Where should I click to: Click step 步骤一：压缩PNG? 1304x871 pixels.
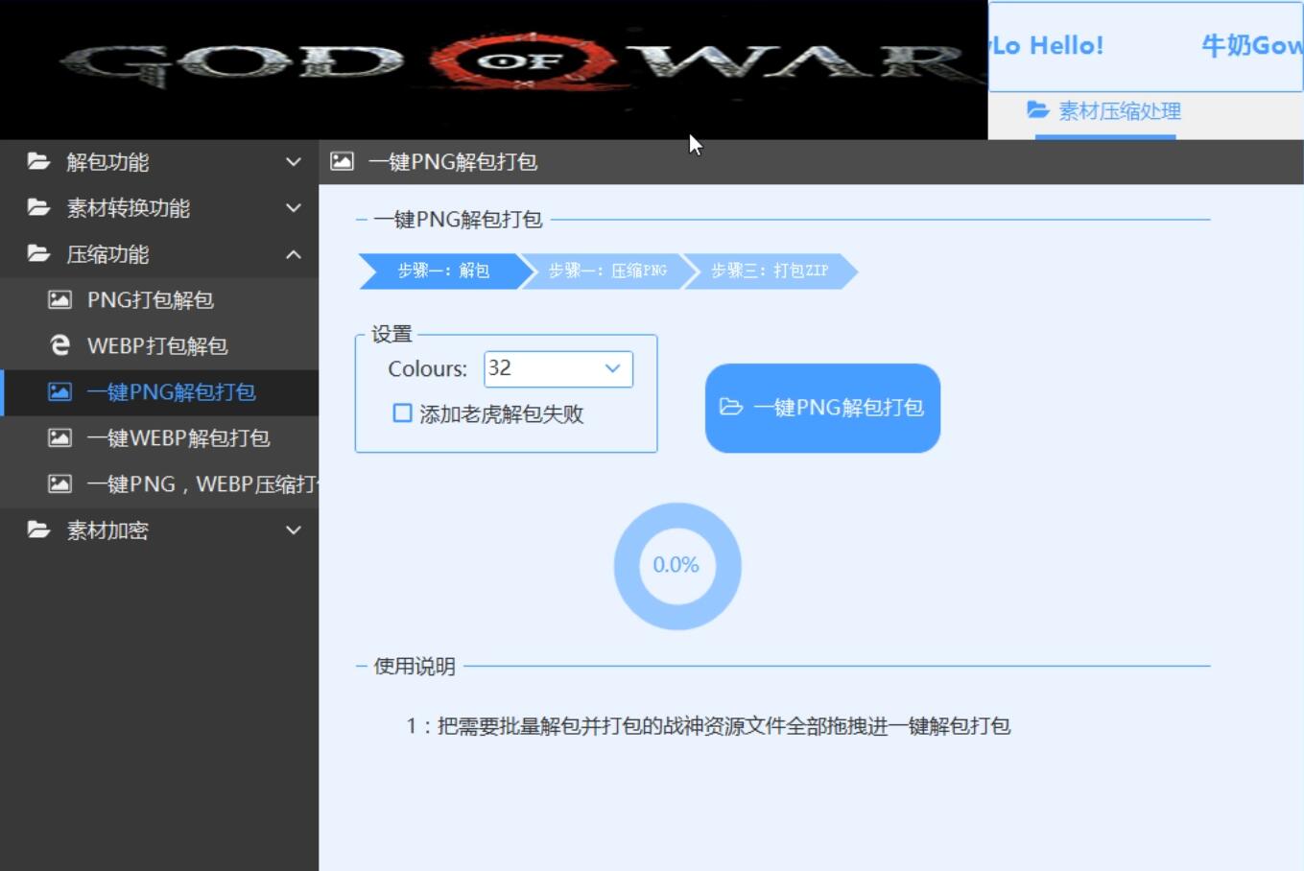click(607, 271)
